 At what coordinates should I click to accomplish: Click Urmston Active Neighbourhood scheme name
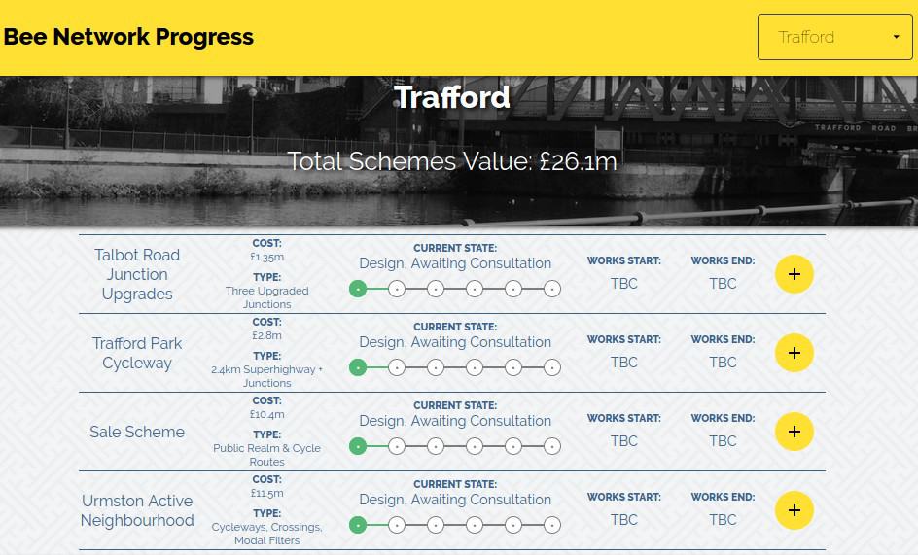pyautogui.click(x=137, y=510)
